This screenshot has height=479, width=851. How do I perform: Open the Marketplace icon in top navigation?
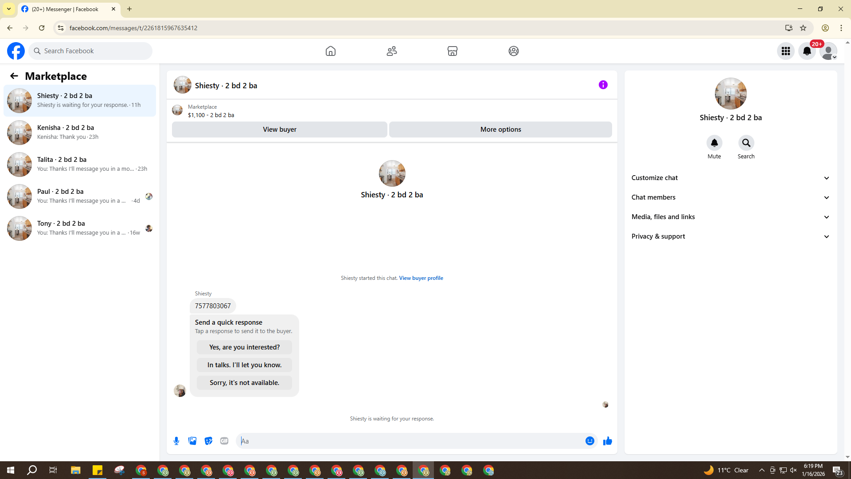coord(452,51)
